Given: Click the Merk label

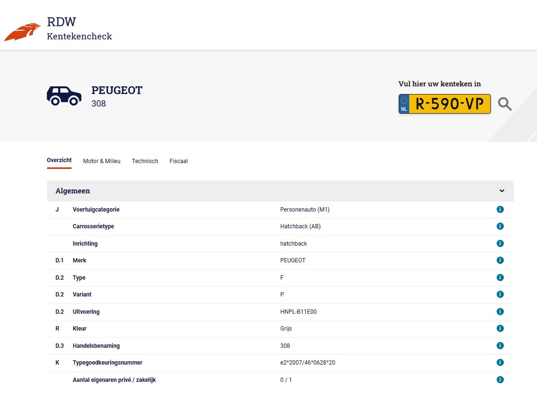Looking at the screenshot, I should pos(79,260).
